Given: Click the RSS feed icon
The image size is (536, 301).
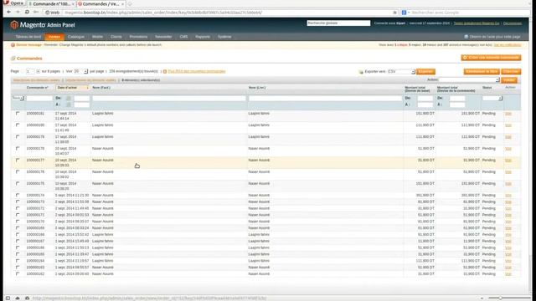Looking at the screenshot, I should point(165,72).
